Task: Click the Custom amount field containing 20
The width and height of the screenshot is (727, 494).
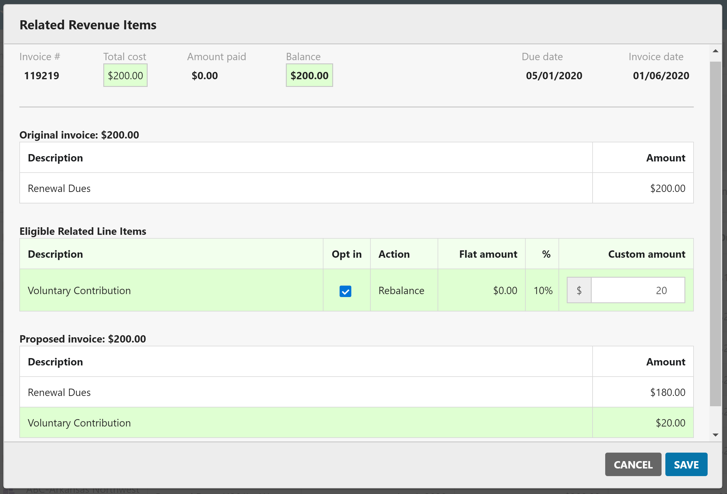Action: point(638,290)
